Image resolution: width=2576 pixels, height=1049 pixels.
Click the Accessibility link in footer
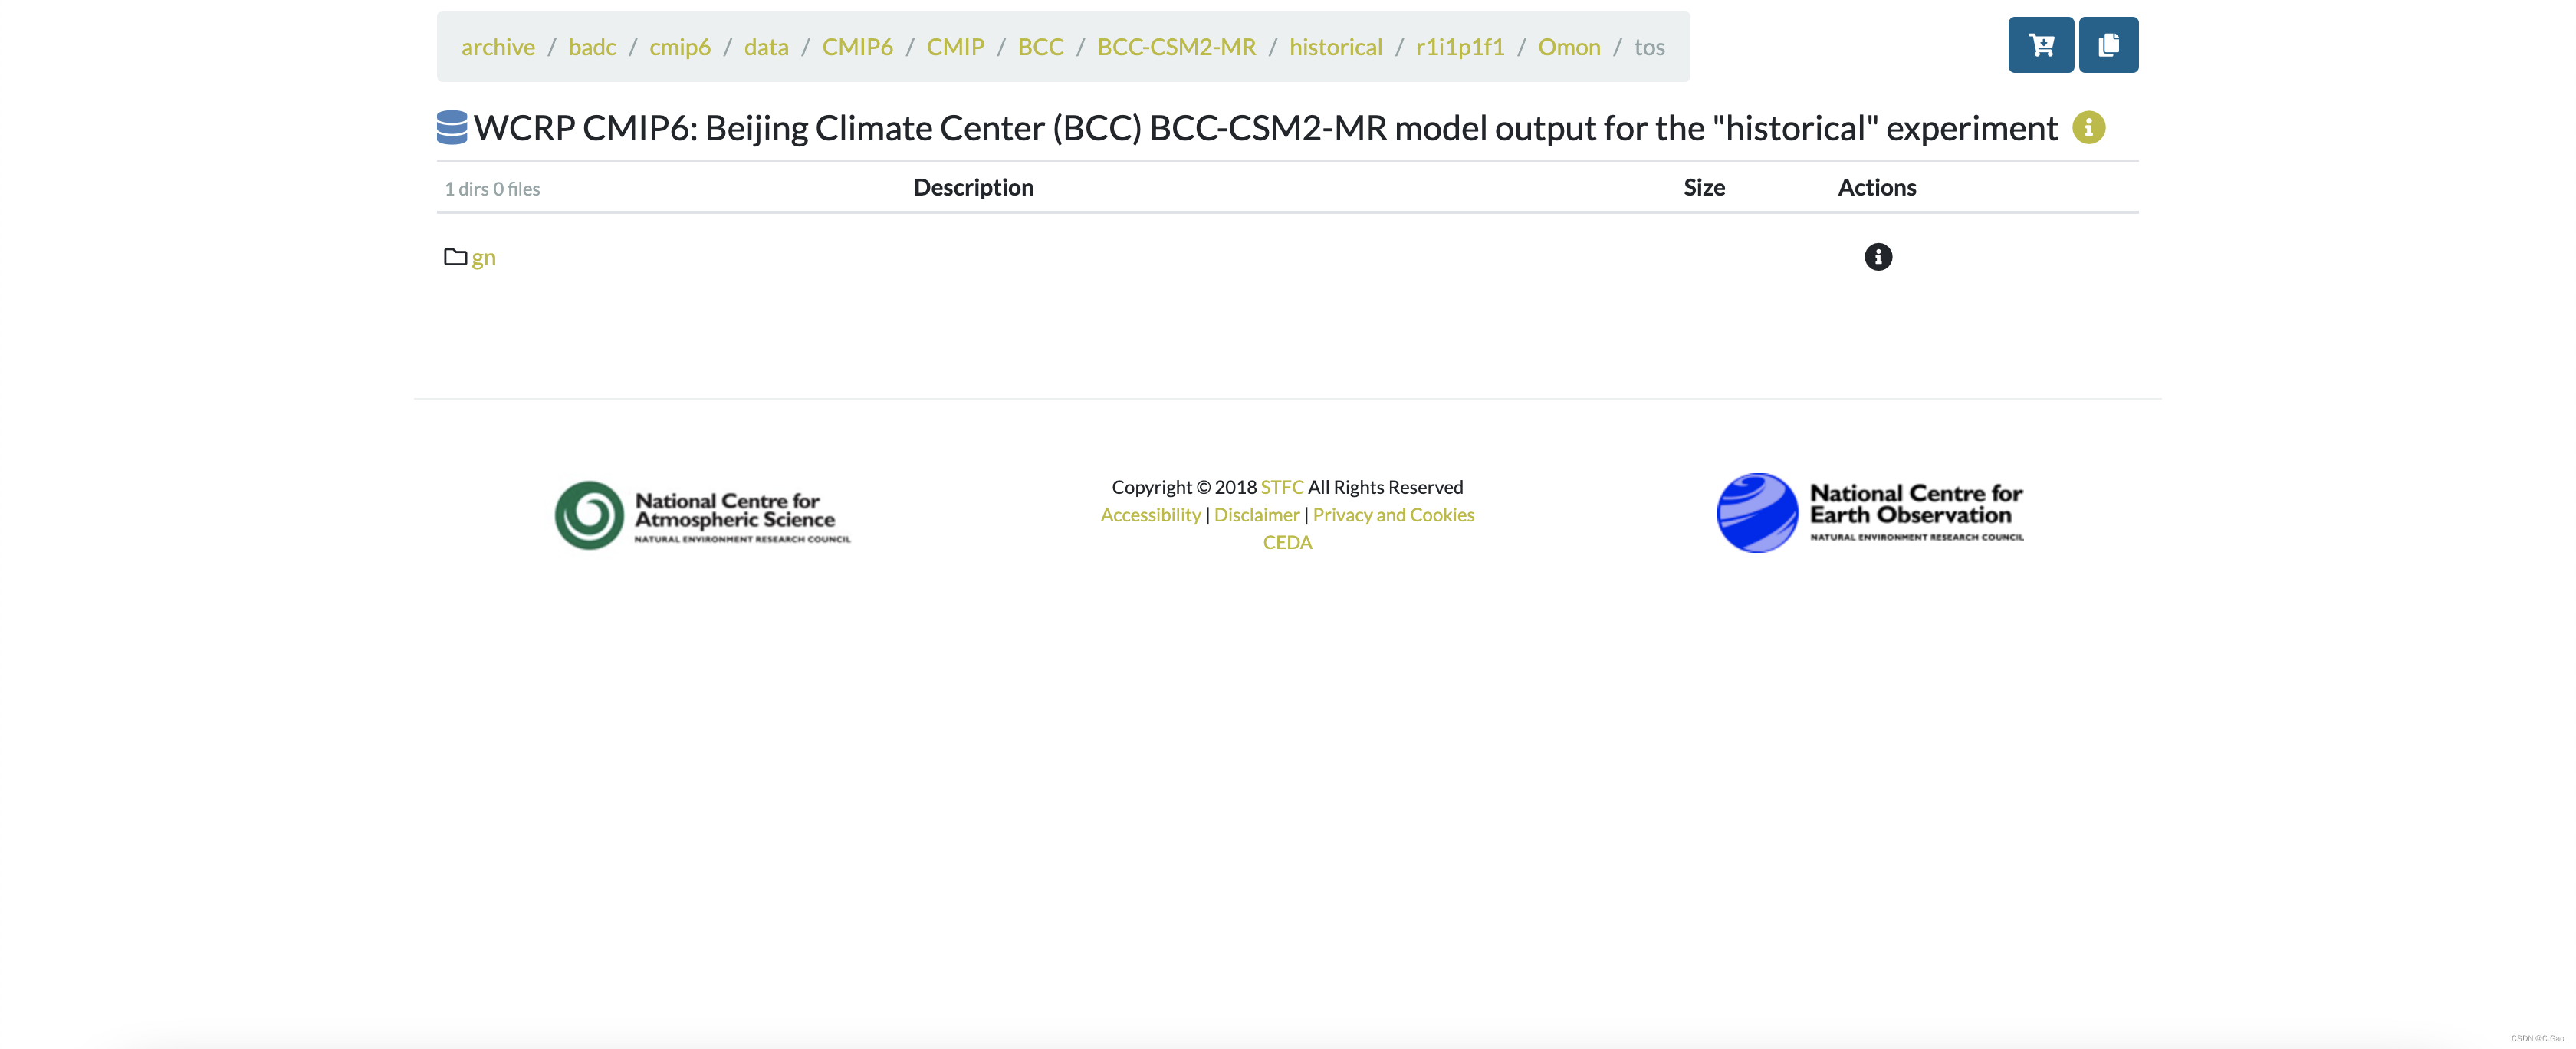[x=1150, y=513]
